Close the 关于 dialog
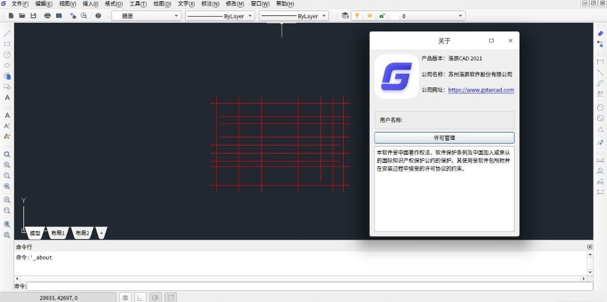The width and height of the screenshot is (607, 302). [510, 41]
